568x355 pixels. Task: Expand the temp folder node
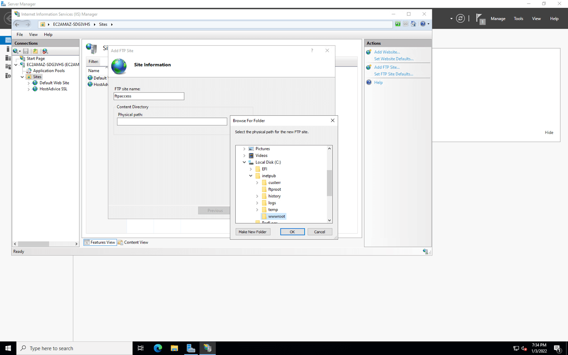257,209
